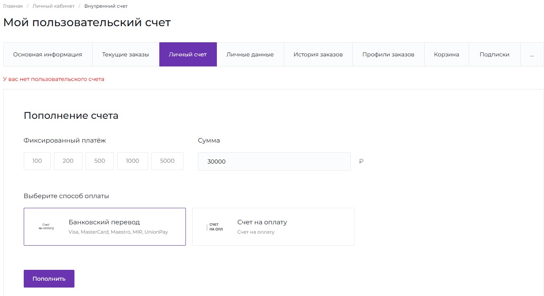View the История заказов tab

[318, 54]
